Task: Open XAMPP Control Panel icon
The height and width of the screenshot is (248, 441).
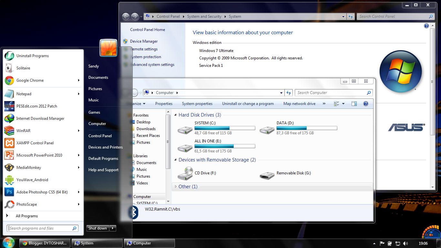Action: [x=9, y=143]
